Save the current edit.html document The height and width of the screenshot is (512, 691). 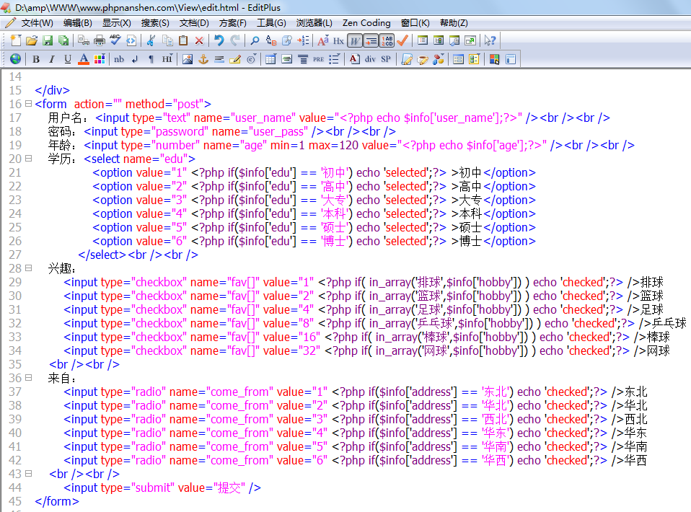pos(48,40)
